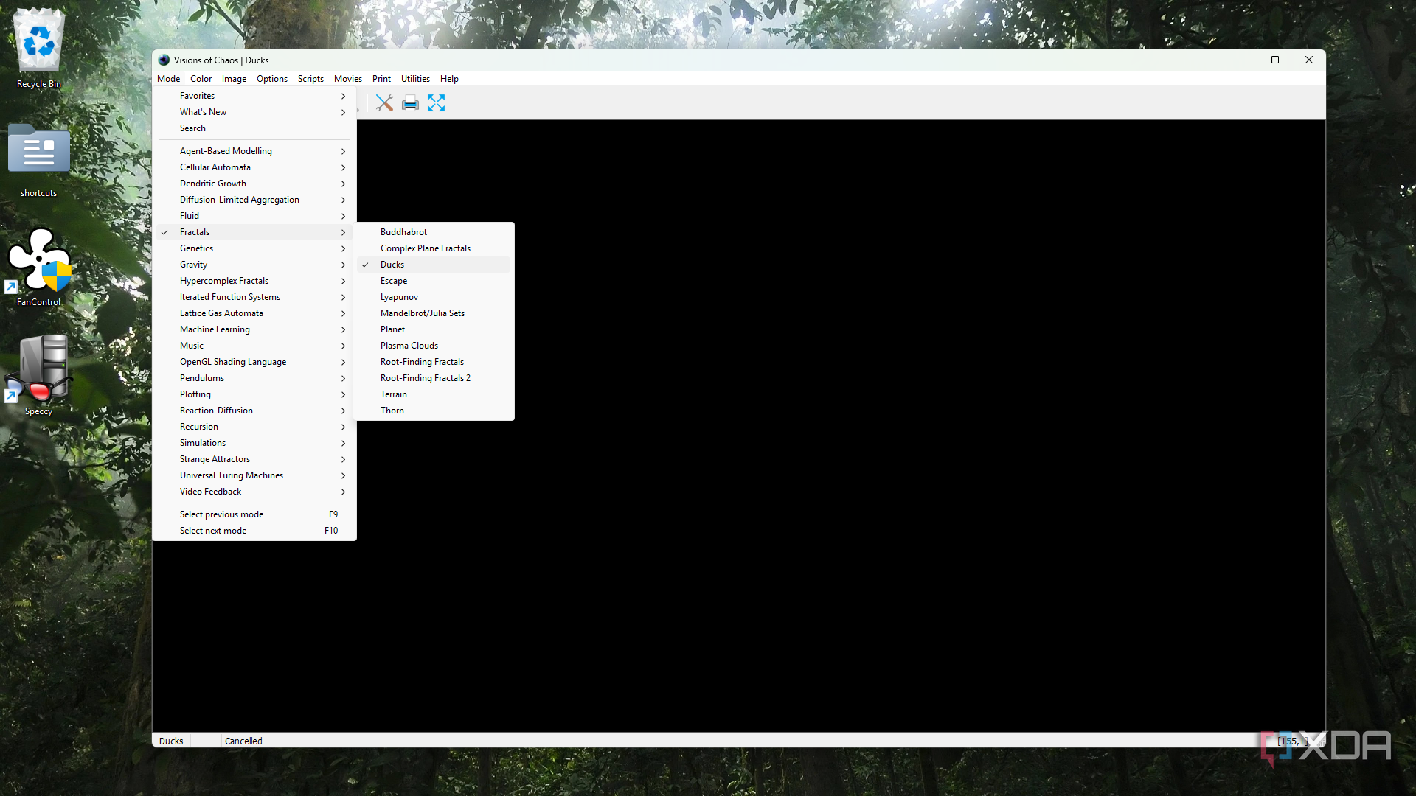Expand the Favorites submenu
This screenshot has width=1416, height=796.
(254, 96)
